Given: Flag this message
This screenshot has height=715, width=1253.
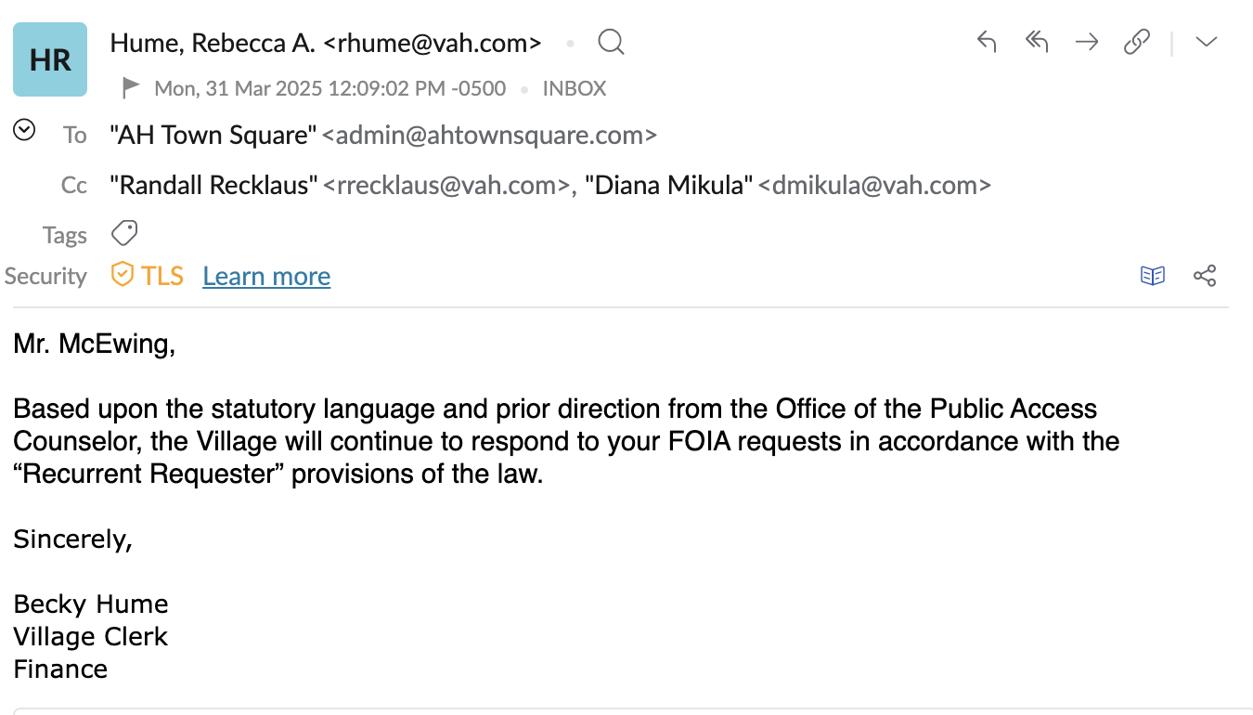Looking at the screenshot, I should [x=131, y=88].
